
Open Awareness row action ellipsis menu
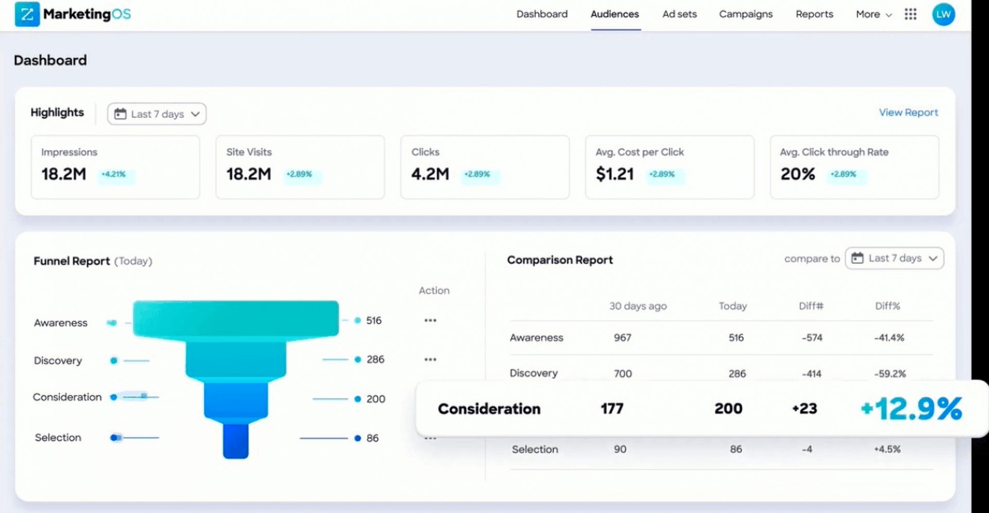430,320
